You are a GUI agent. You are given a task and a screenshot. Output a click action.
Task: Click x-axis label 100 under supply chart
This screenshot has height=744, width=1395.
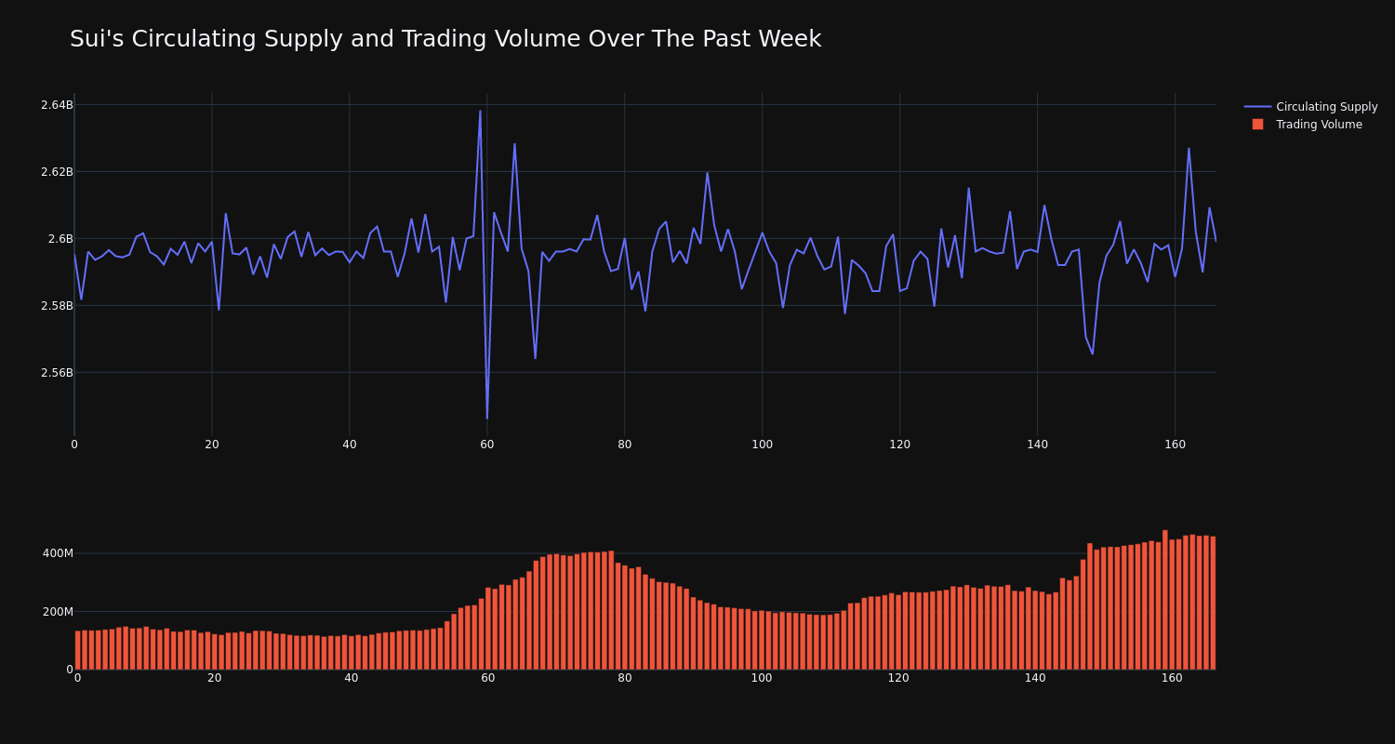763,445
